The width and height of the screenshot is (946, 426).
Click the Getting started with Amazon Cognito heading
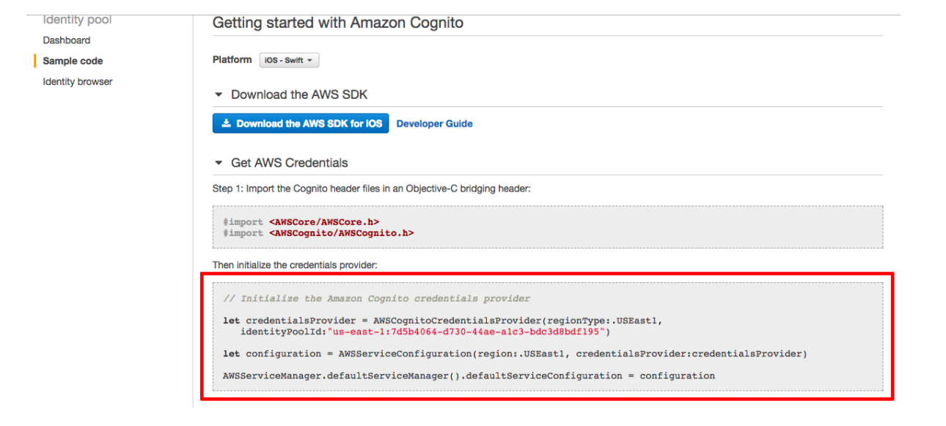point(338,23)
